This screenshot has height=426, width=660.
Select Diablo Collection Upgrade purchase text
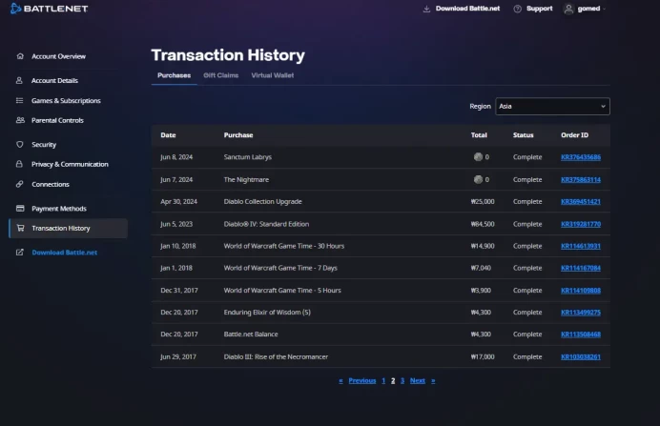point(262,201)
